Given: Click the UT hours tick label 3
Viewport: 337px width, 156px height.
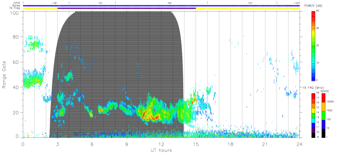Looking at the screenshot, I should pos(58,144).
